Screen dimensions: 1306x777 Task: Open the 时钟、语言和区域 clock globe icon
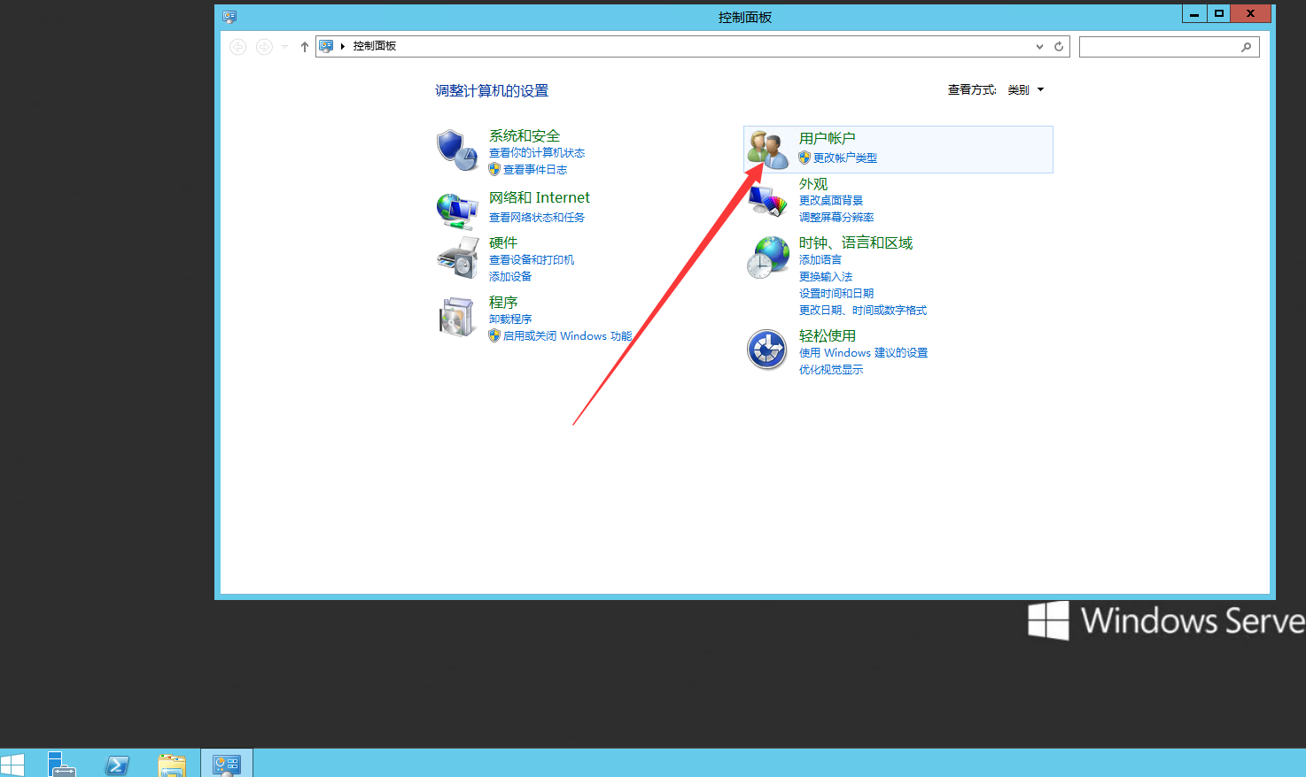pyautogui.click(x=767, y=258)
